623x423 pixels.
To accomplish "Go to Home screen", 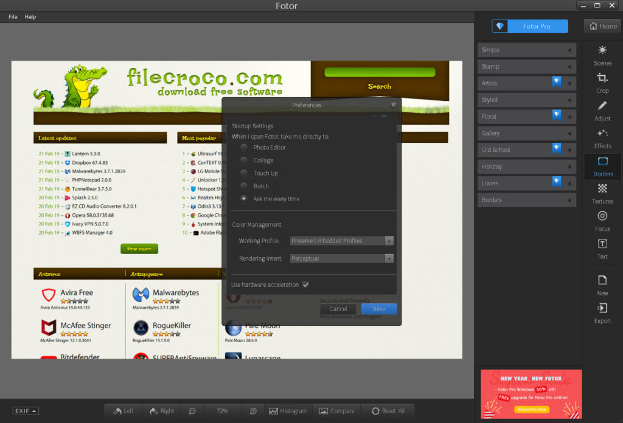I will pos(603,26).
